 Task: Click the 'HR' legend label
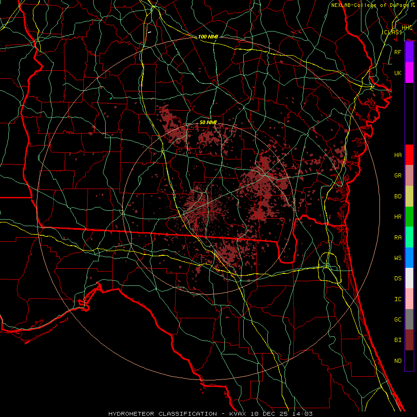(398, 217)
